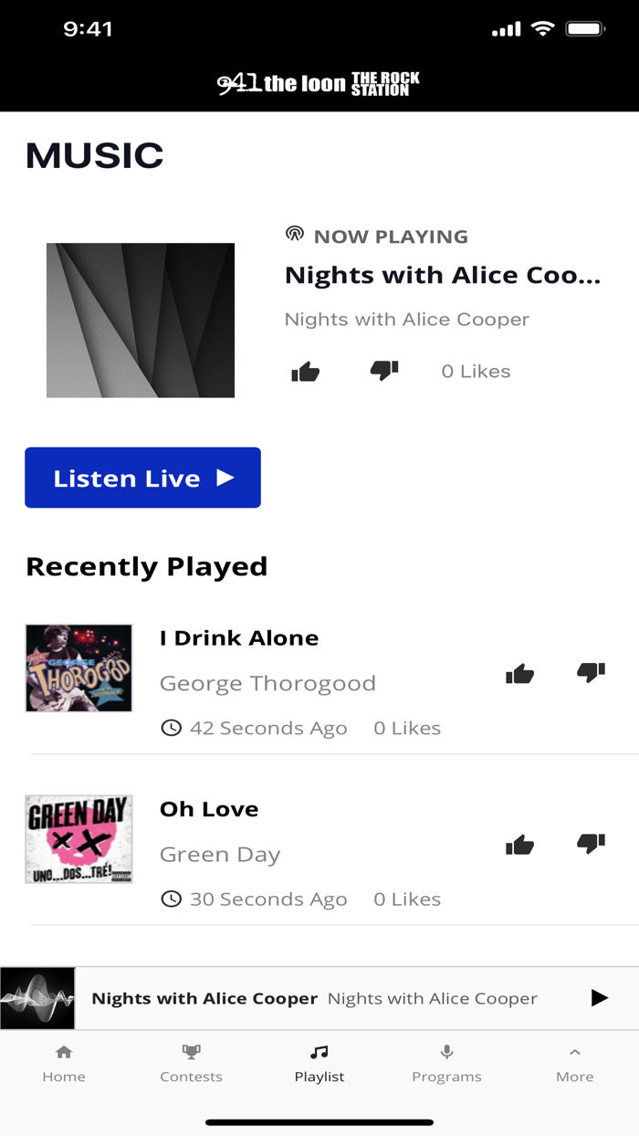Tap the broadcast icon beside Now Playing
Screen dimensions: 639x1136
293,235
